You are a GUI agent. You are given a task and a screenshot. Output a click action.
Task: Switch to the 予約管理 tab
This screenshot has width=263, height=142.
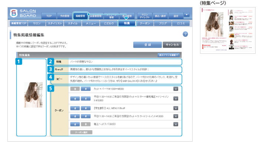pyautogui.click(x=65, y=16)
